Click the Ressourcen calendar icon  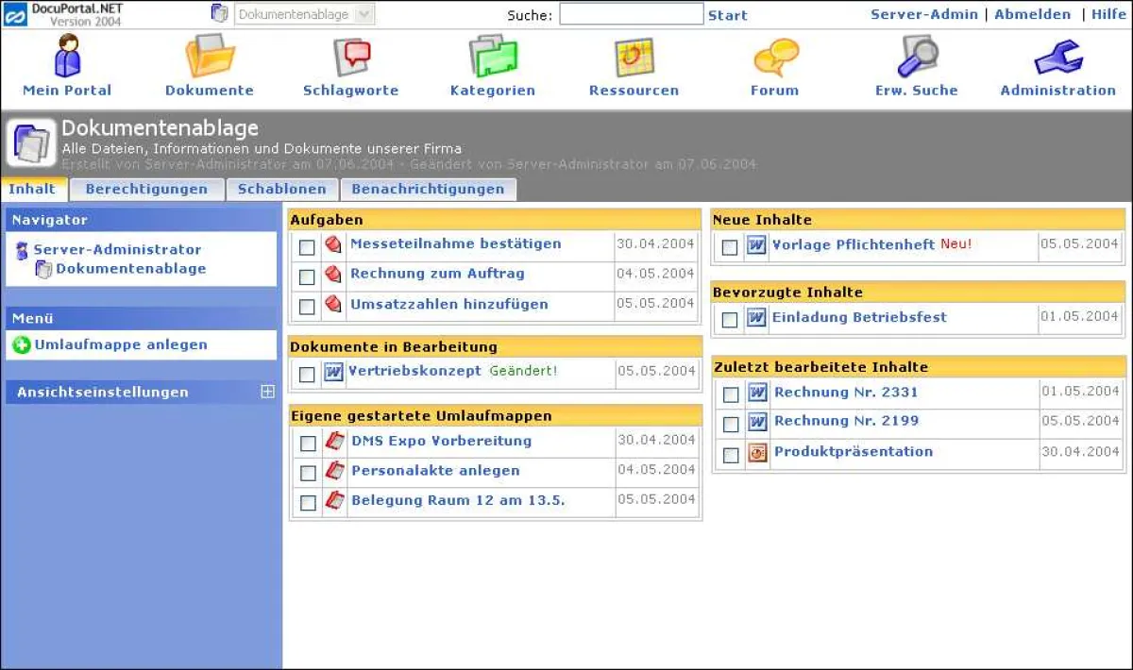coord(634,57)
